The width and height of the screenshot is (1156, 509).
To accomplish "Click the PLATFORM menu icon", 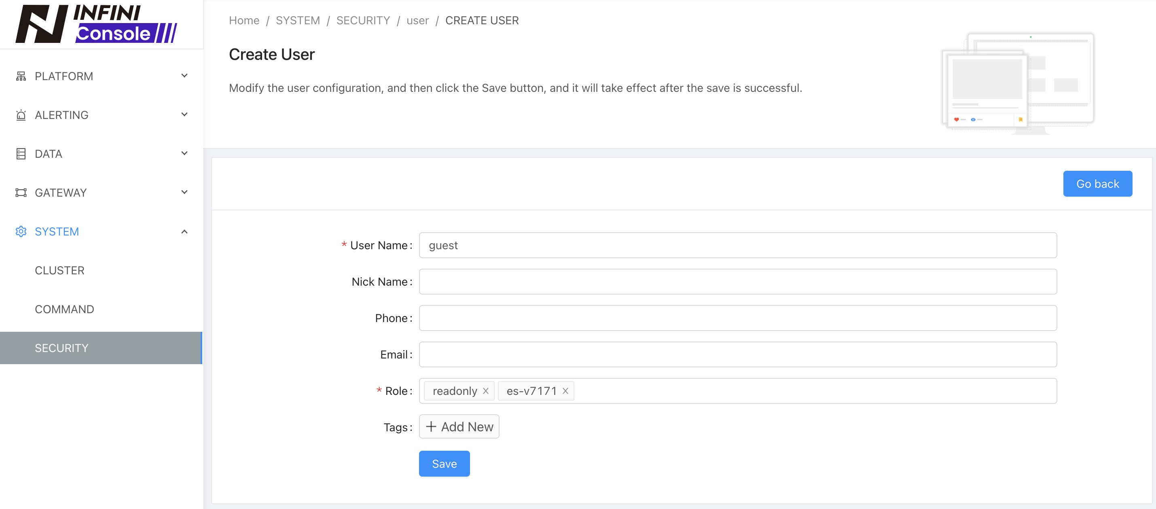I will [x=20, y=75].
